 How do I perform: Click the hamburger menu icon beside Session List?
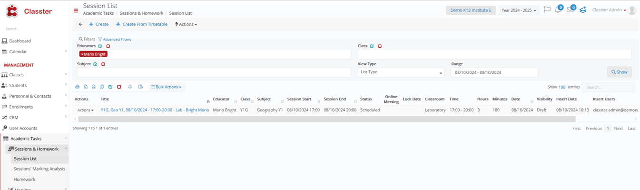pyautogui.click(x=76, y=10)
